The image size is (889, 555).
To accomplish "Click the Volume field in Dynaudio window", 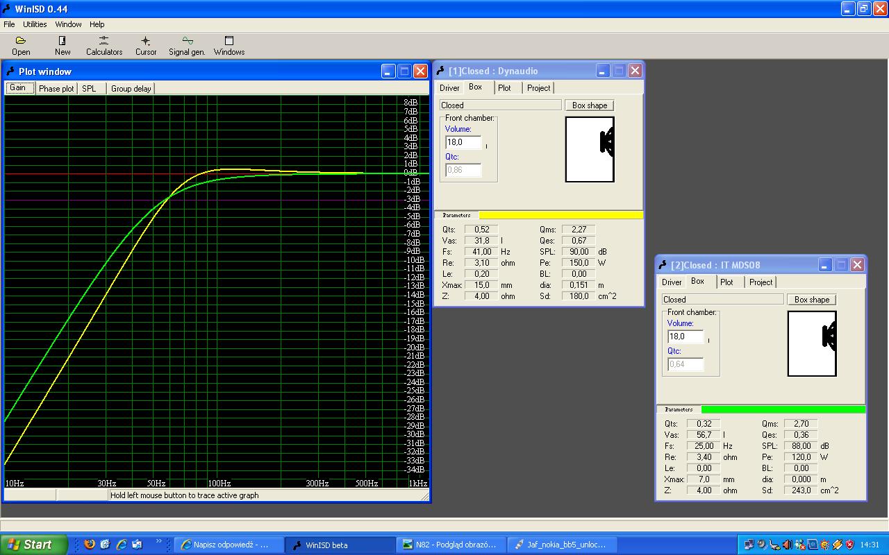I will coord(463,142).
